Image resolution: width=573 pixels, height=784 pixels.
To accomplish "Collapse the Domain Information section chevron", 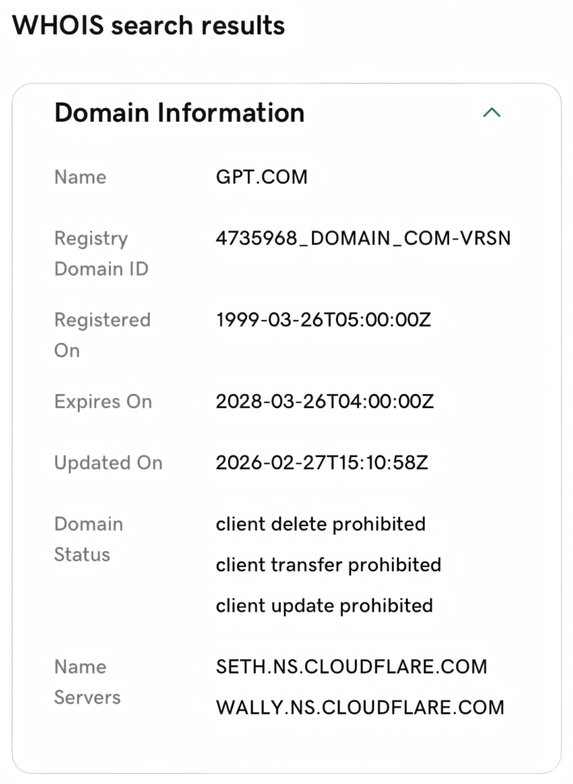I will pyautogui.click(x=492, y=113).
